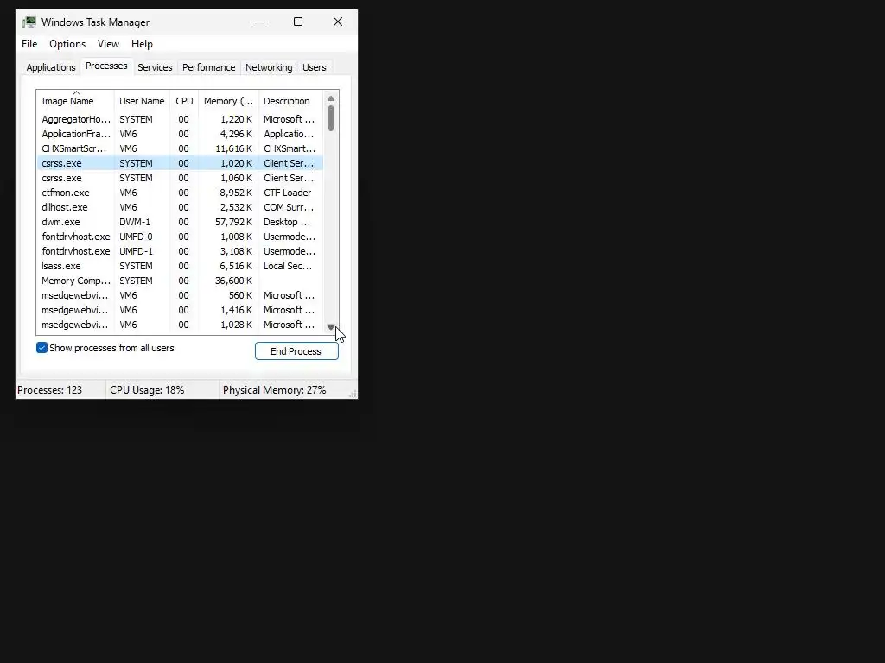
Task: Switch to the Services tab
Action: tap(155, 67)
